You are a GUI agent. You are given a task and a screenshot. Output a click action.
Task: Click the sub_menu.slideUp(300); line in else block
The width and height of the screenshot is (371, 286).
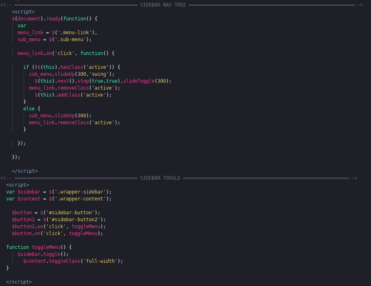[x=60, y=116]
